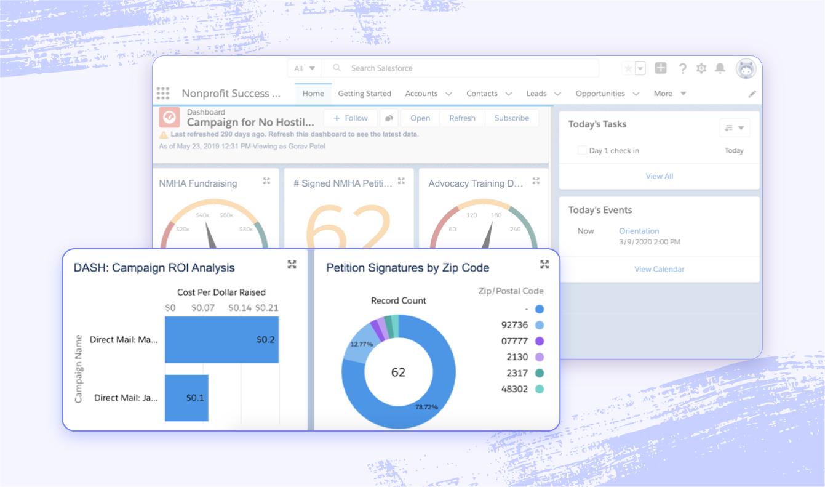
Task: Open the App Launcher grid icon
Action: click(163, 94)
